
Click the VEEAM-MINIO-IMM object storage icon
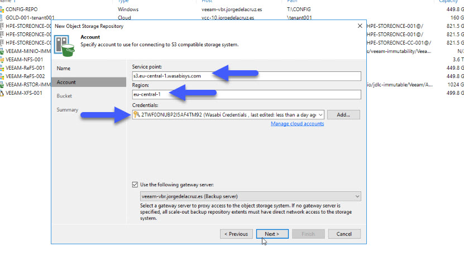[x=2, y=51]
